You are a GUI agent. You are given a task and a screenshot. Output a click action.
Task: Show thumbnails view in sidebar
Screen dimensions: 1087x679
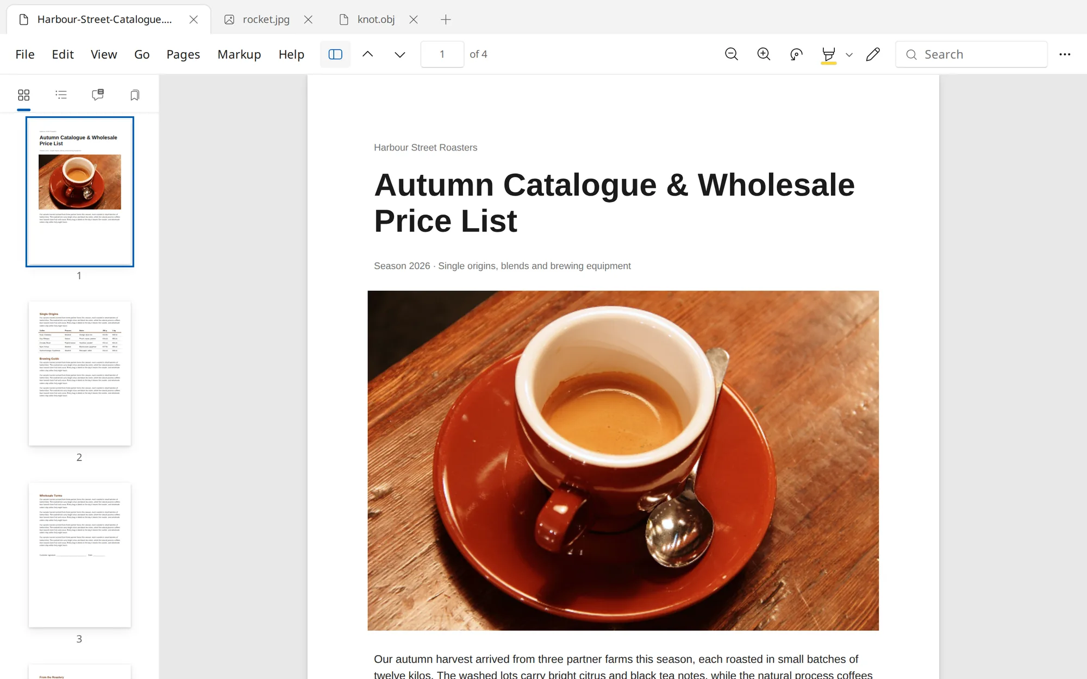click(x=24, y=95)
